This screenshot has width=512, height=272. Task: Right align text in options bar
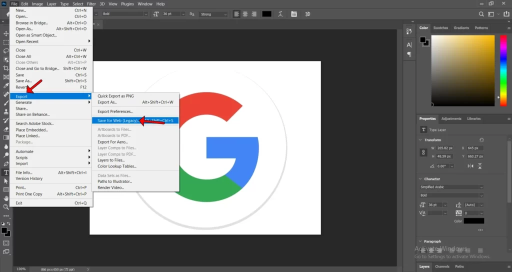point(254,14)
